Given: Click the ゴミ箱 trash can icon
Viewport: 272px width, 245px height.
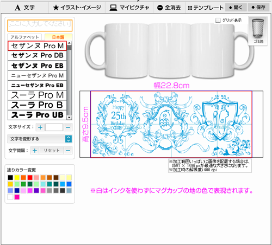Looking at the screenshot, I should click(x=258, y=30).
